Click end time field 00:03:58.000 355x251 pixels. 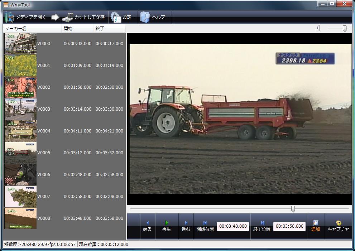click(289, 226)
